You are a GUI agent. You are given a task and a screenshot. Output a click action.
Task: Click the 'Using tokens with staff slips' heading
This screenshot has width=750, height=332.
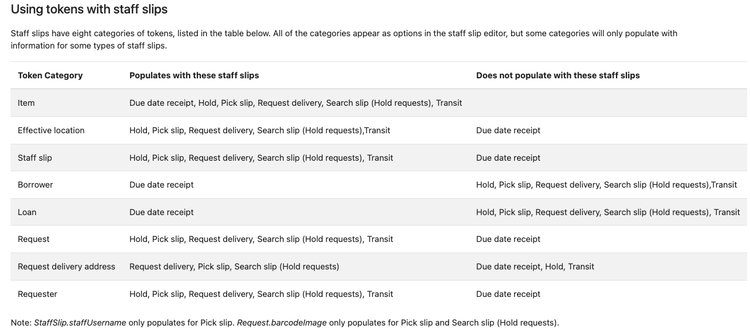click(x=89, y=9)
